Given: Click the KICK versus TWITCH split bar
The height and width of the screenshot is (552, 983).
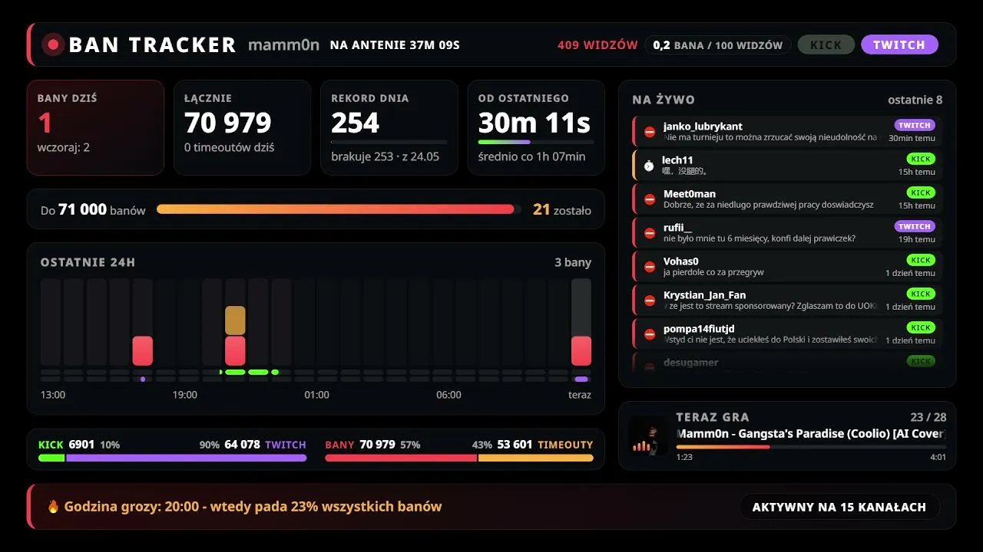Looking at the screenshot, I should (x=173, y=458).
